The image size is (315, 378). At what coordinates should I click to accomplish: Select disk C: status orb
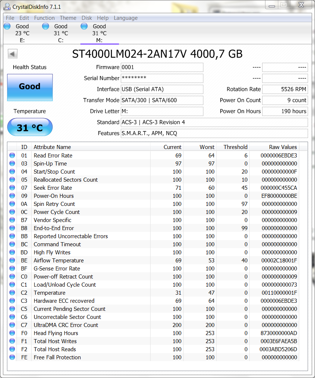[46, 26]
